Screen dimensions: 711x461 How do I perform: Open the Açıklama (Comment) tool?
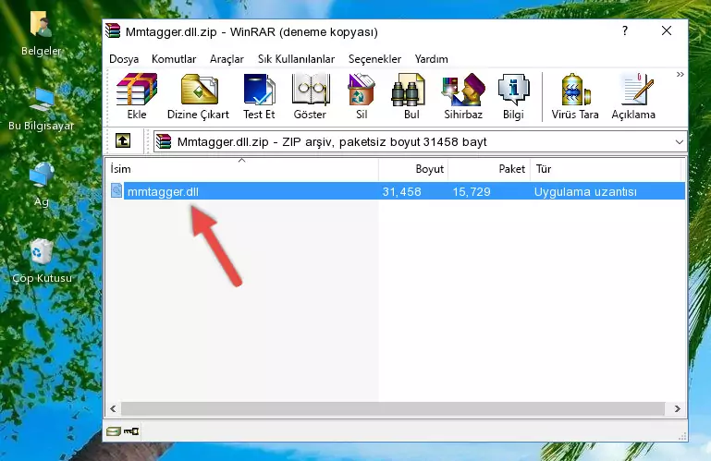click(x=633, y=96)
